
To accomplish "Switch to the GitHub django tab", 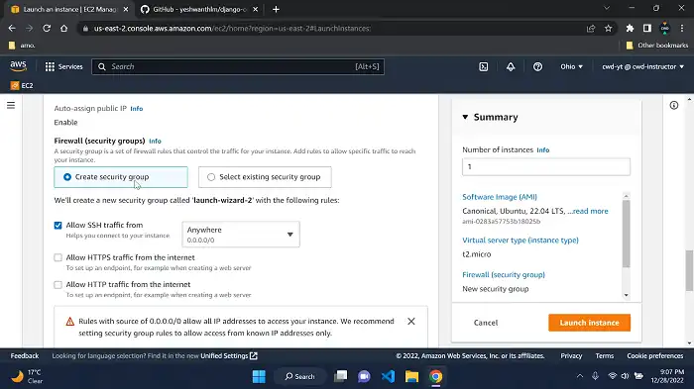I will [x=199, y=9].
